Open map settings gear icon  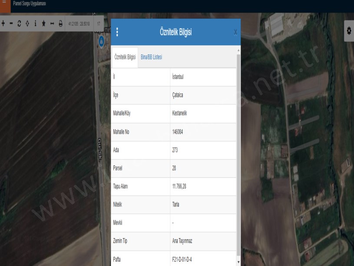coord(348,31)
